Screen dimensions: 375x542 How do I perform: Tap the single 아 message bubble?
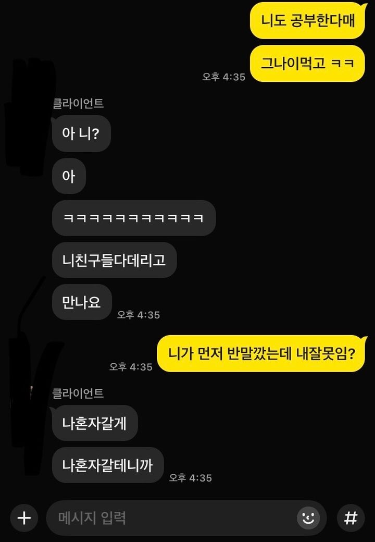coord(69,176)
